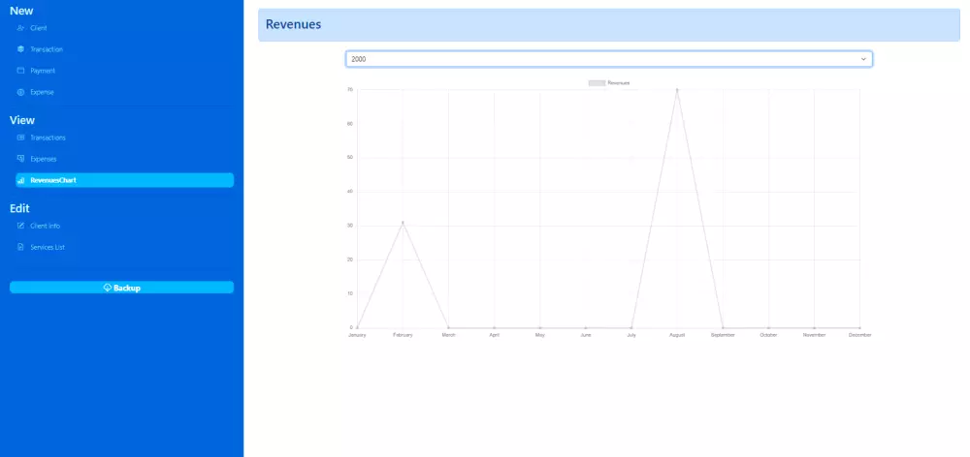Click the 'New' sidebar section heading
The image size is (970, 457).
pyautogui.click(x=21, y=11)
